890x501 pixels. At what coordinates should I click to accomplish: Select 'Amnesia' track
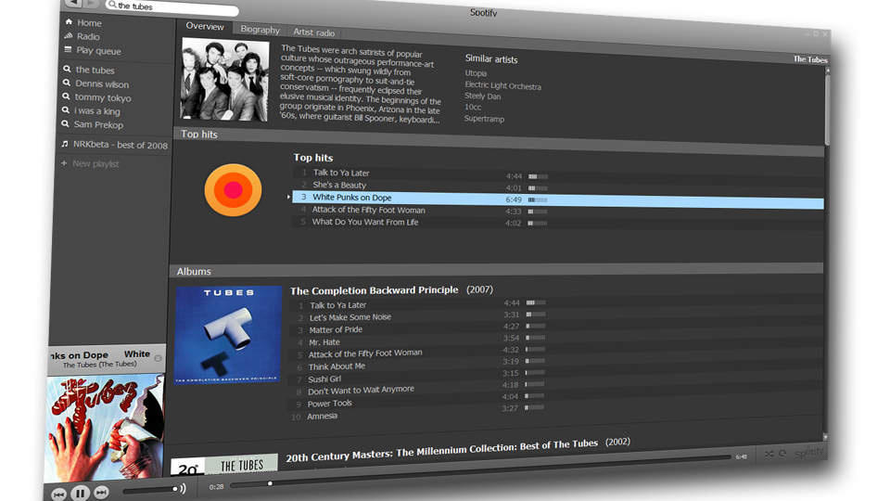tap(322, 417)
